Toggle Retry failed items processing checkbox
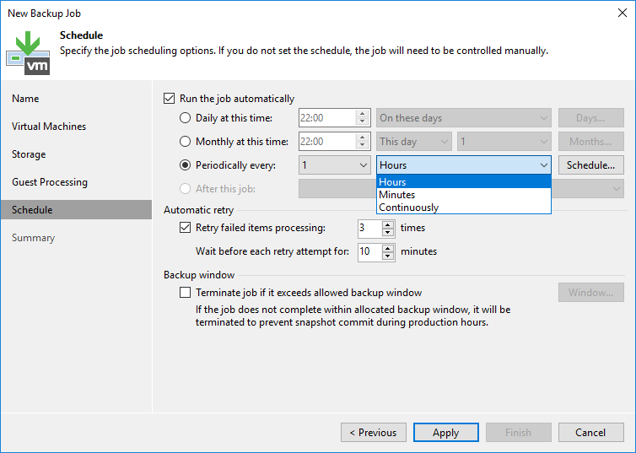 186,228
